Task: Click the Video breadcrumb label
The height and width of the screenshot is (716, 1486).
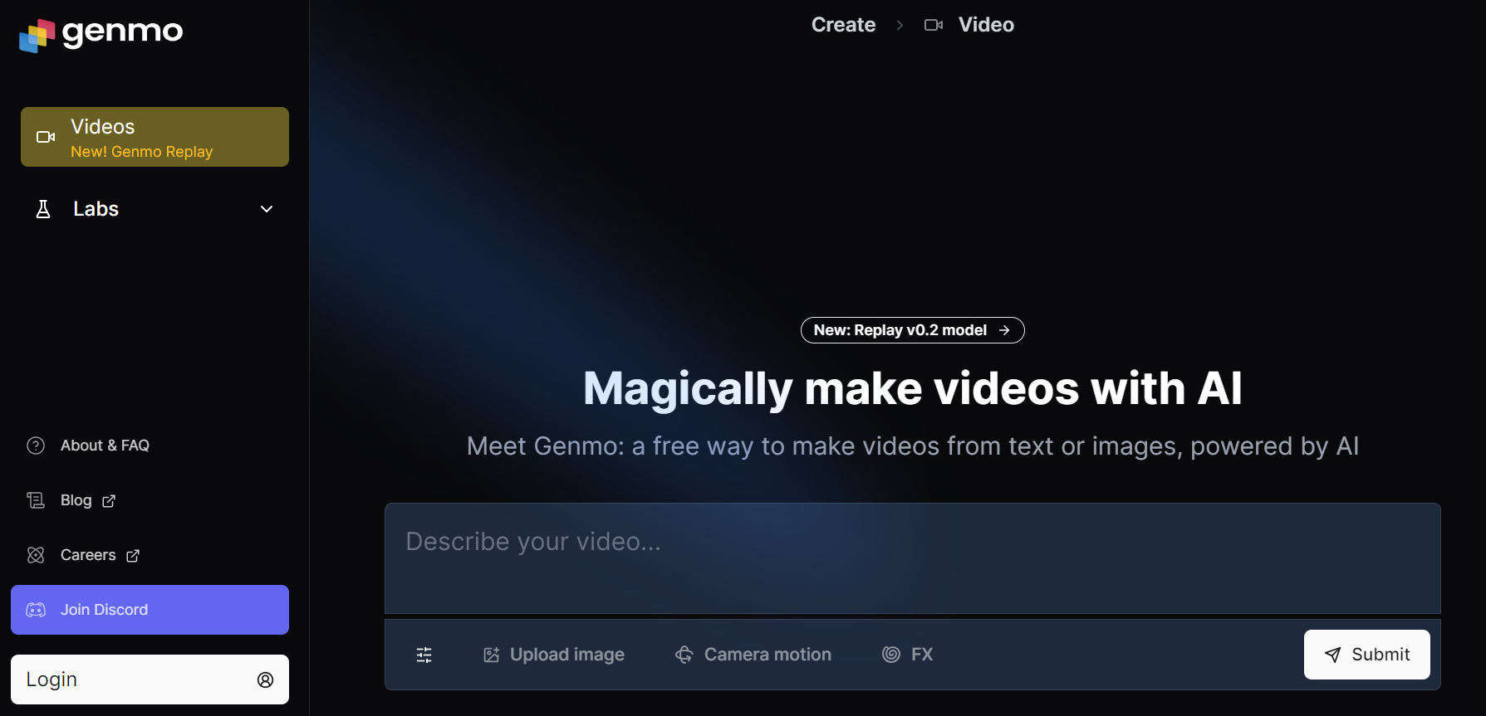Action: (986, 25)
